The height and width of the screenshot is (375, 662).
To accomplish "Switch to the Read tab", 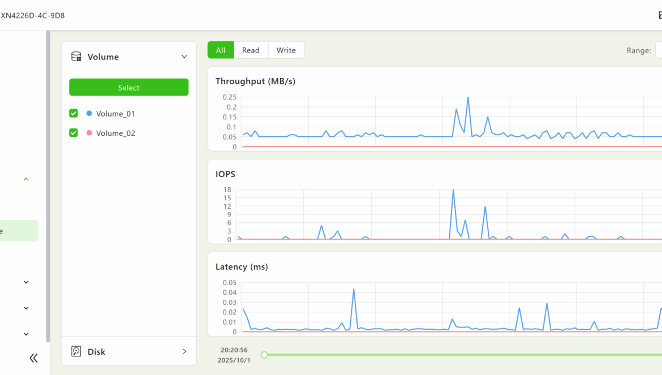I will click(x=251, y=50).
